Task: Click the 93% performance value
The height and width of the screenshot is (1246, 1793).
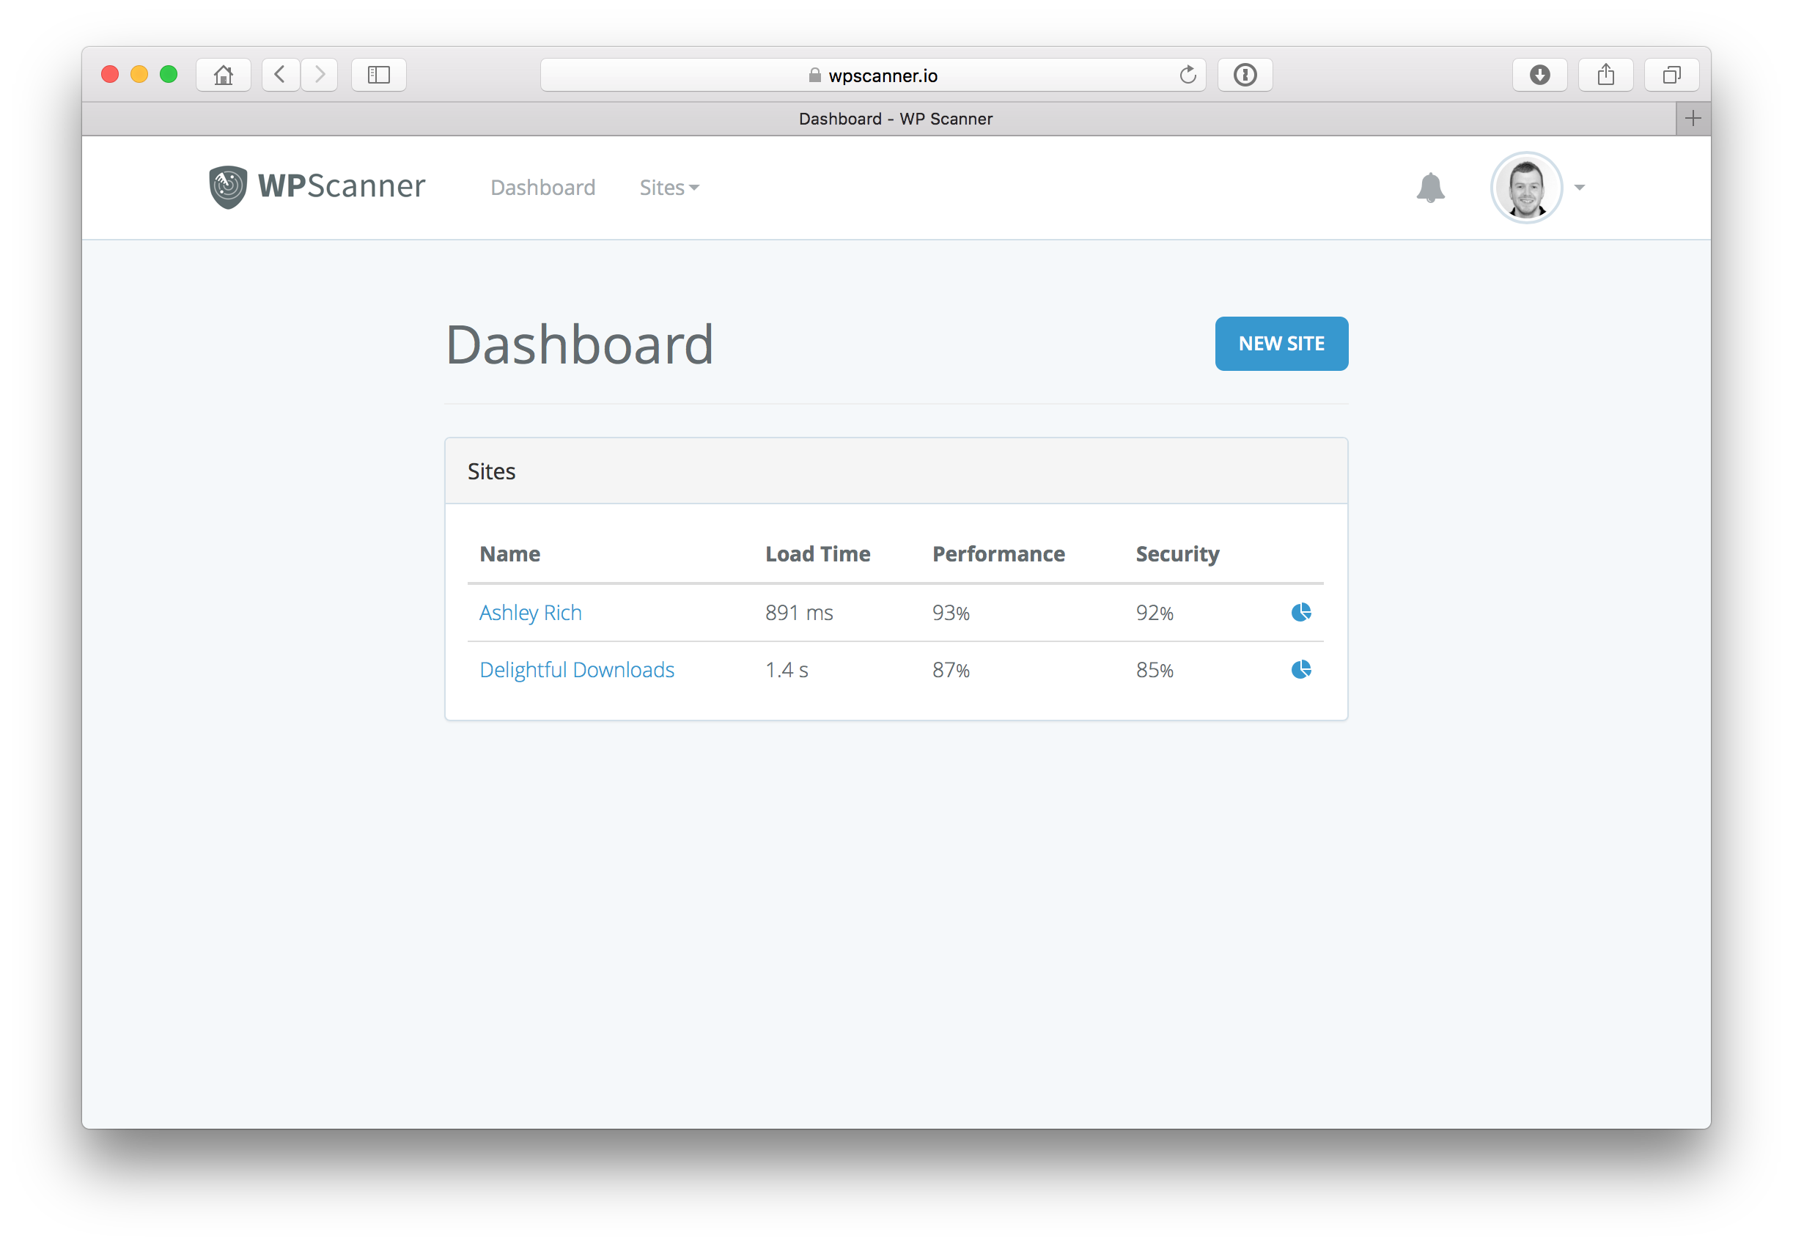Action: pos(951,613)
